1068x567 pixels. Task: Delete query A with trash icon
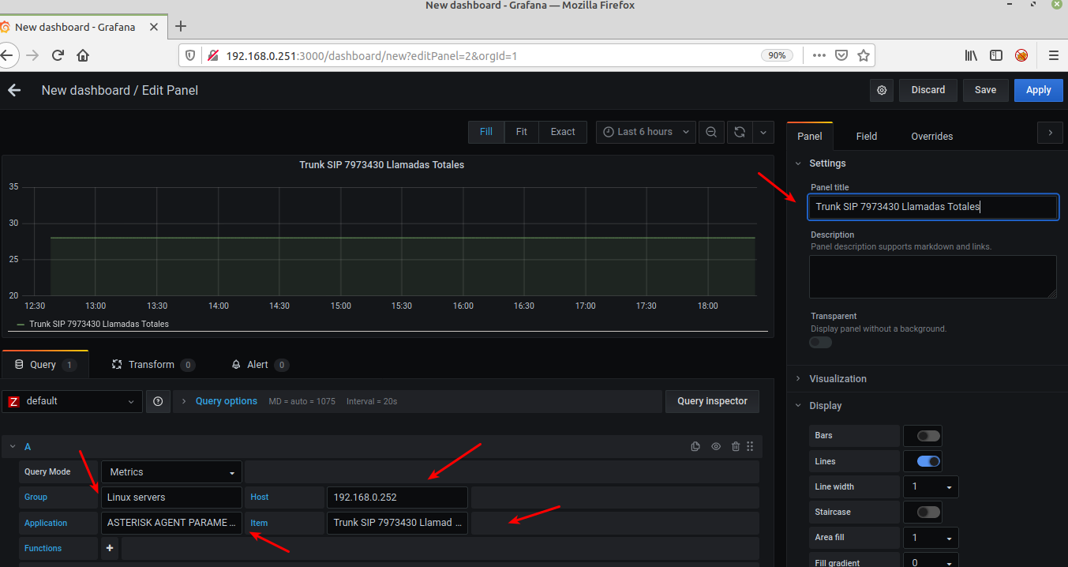(736, 446)
